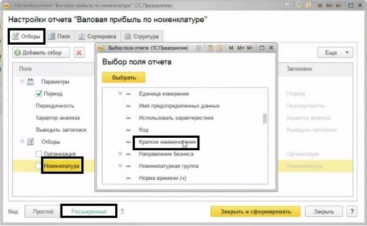Uncheck the Период checkbox
The image size is (367, 226).
coord(39,94)
